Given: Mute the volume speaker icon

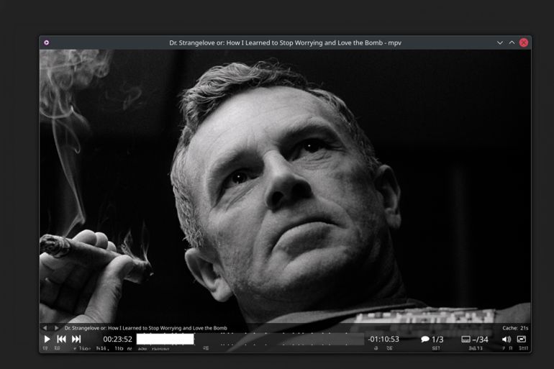Looking at the screenshot, I should point(506,339).
